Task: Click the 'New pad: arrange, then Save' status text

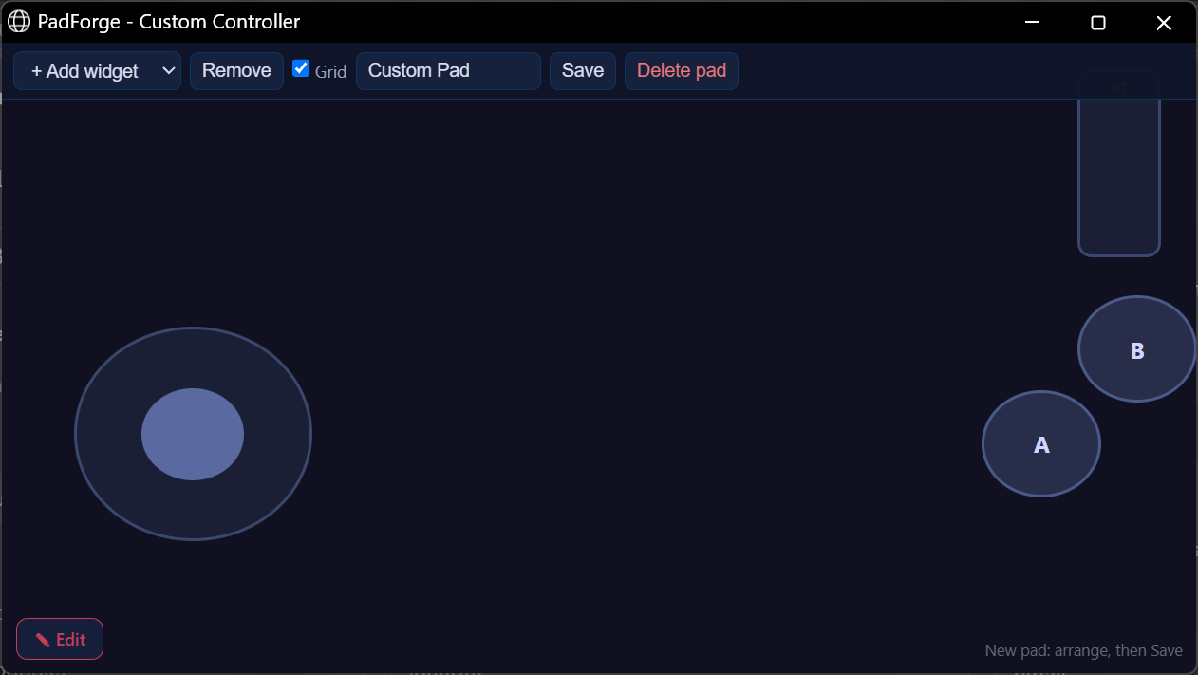Action: [1084, 650]
